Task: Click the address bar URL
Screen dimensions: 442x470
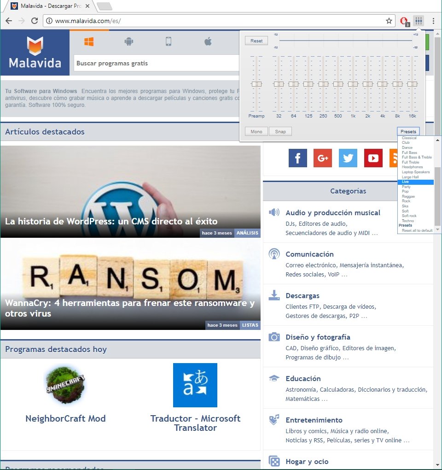Action: [88, 21]
